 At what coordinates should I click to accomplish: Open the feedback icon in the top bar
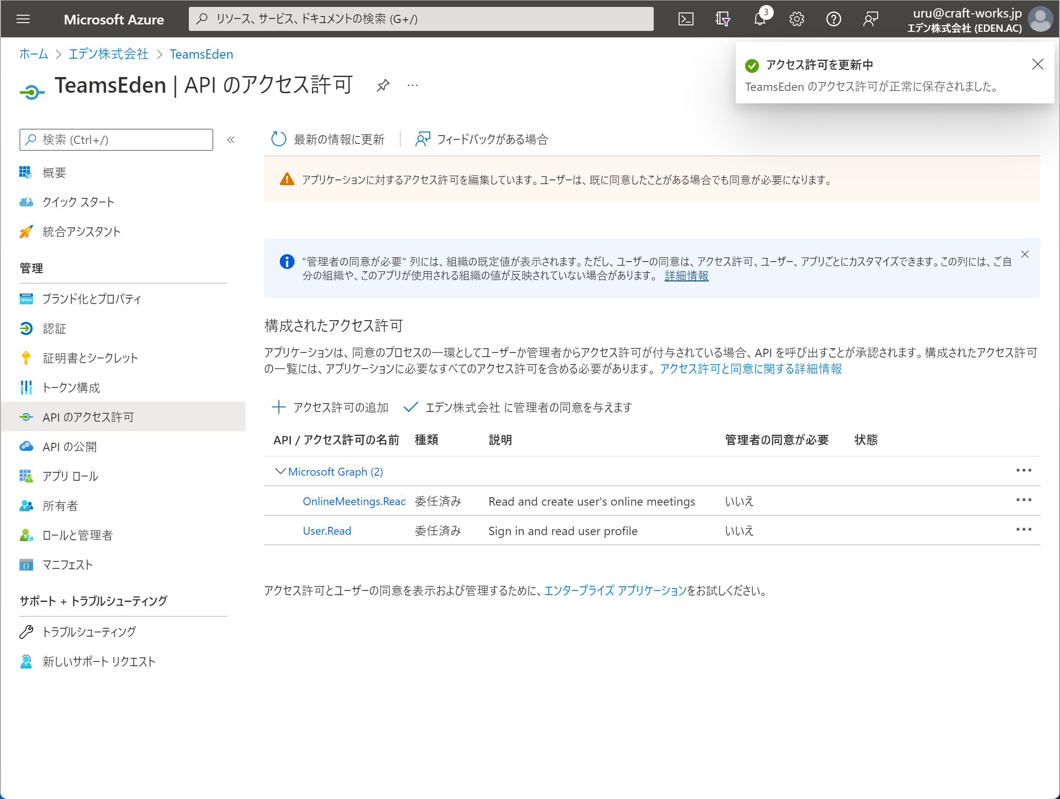pos(871,19)
